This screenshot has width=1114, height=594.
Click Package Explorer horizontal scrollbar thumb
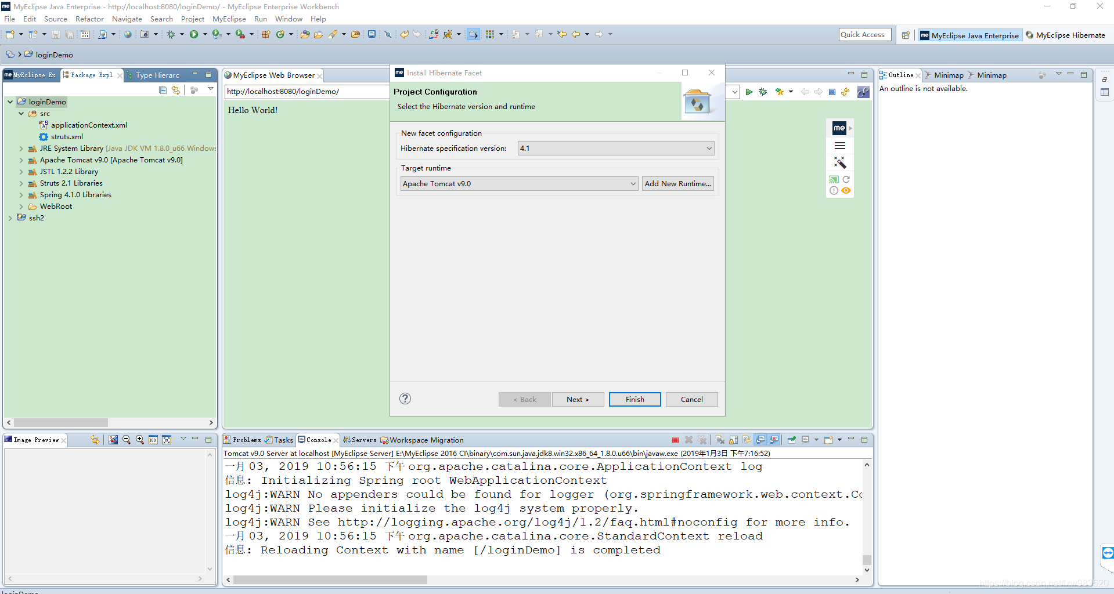60,422
